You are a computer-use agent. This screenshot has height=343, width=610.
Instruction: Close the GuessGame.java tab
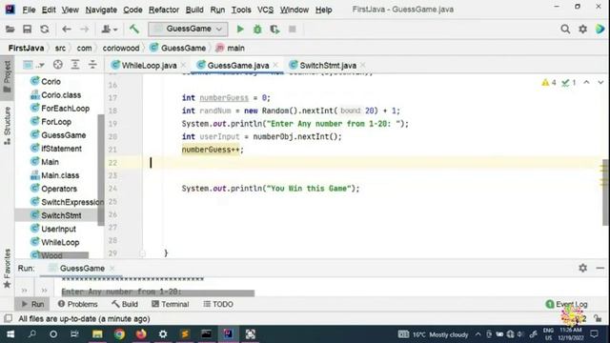click(275, 66)
